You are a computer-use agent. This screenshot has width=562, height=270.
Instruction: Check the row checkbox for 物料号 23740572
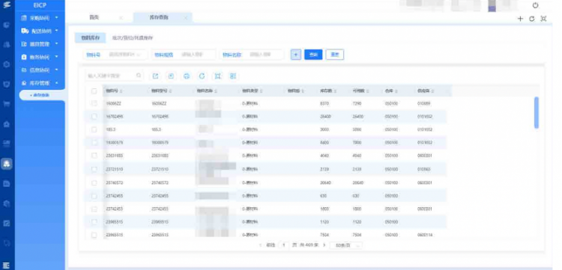tap(94, 182)
